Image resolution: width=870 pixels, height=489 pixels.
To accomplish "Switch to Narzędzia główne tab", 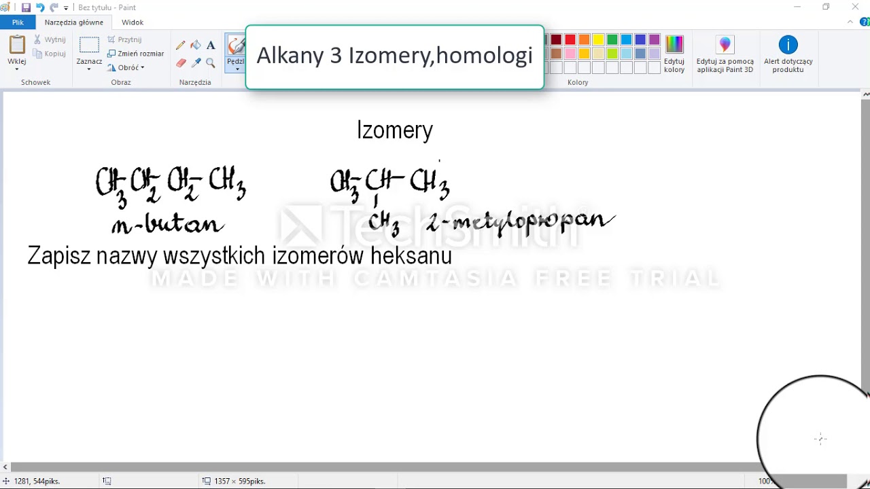I will pos(74,22).
